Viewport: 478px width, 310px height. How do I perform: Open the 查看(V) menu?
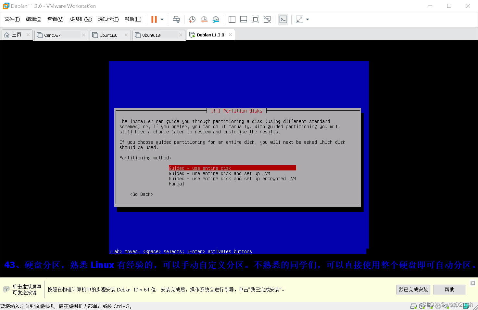[55, 19]
